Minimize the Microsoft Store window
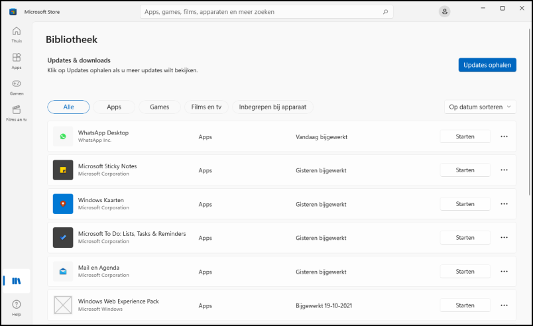533x326 pixels. [483, 8]
